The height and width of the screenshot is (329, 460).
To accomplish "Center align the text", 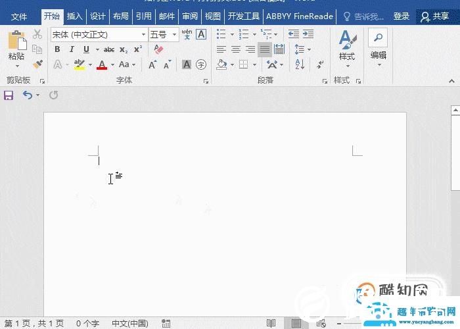I will pos(236,49).
